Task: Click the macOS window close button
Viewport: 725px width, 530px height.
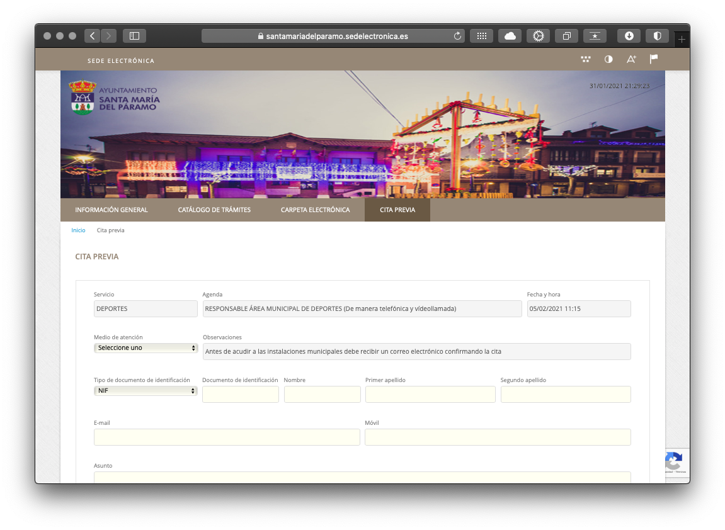Action: tap(47, 36)
